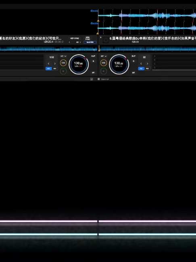This screenshot has height=262, width=196.
Task: Toggle master tempo MT on deck 1
Action: coord(93,73)
